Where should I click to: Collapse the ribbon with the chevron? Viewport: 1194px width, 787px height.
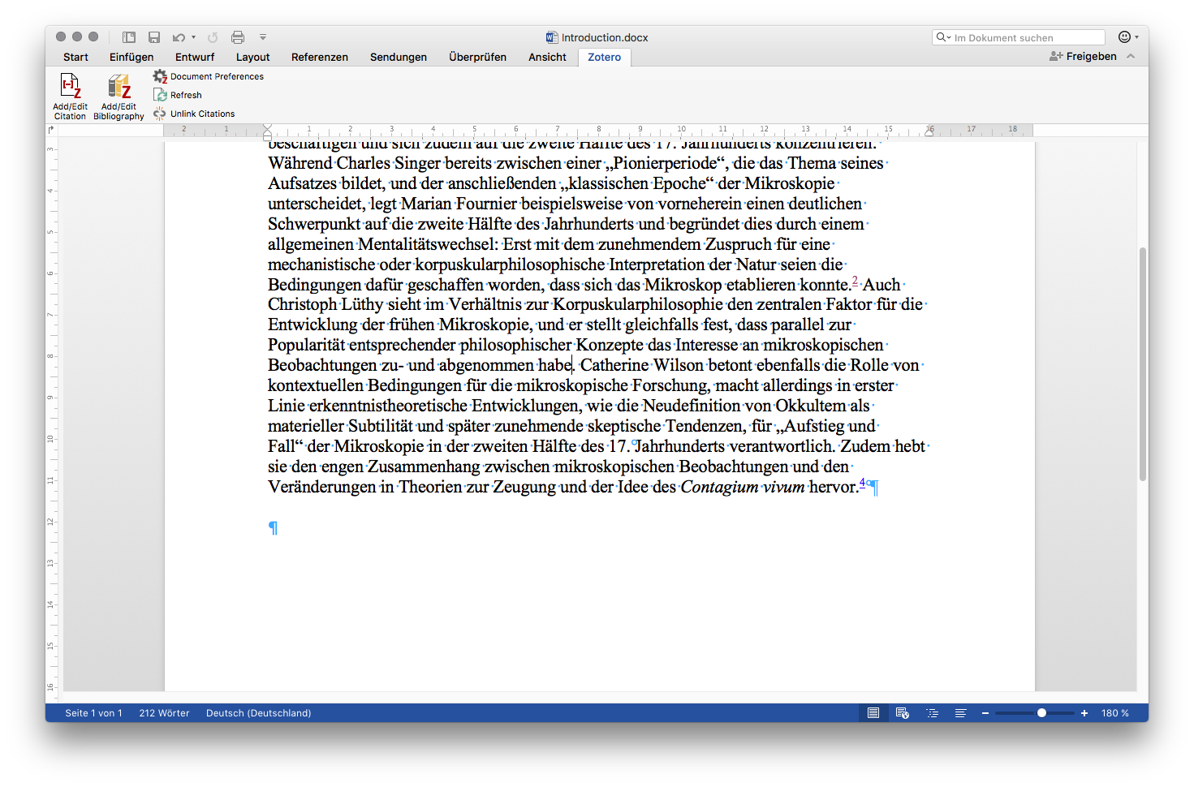click(1131, 57)
